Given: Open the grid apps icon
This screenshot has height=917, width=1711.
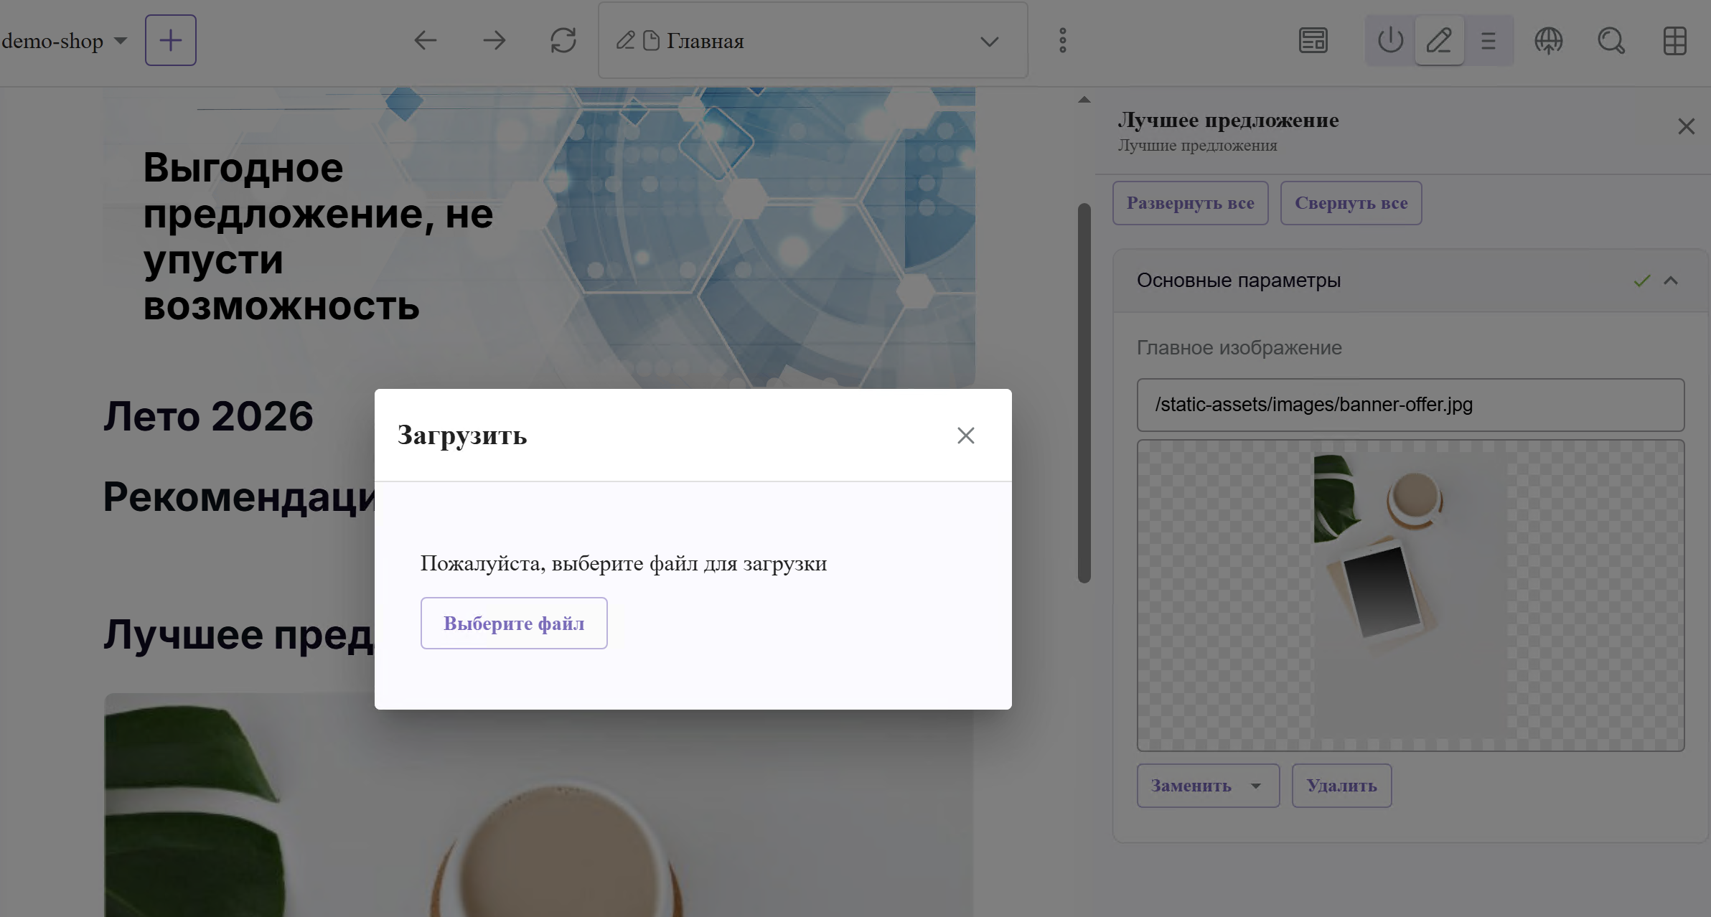Looking at the screenshot, I should tap(1675, 40).
